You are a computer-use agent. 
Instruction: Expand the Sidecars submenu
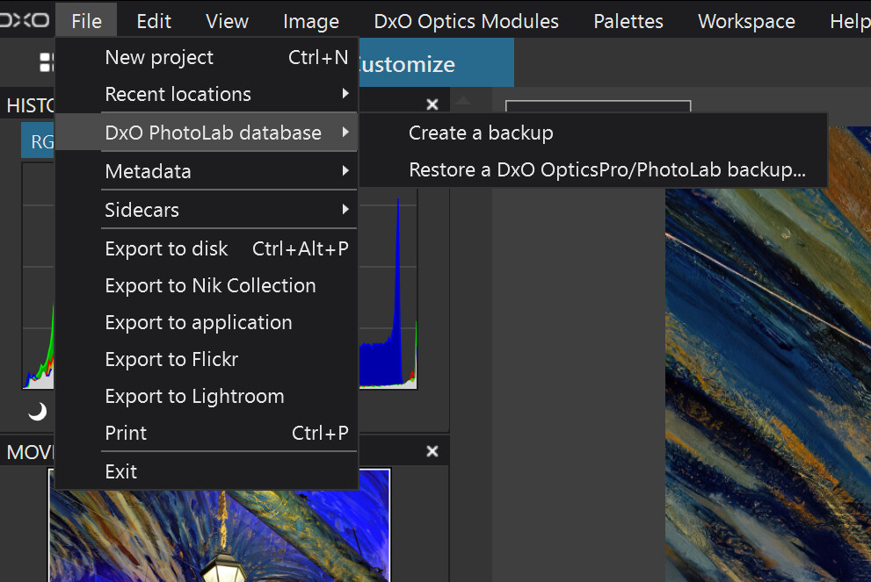207,210
